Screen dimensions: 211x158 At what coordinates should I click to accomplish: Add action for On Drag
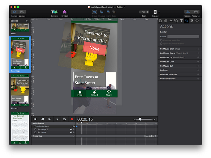point(198,70)
